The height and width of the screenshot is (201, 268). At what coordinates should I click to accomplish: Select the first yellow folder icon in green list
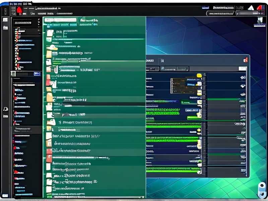pos(50,33)
